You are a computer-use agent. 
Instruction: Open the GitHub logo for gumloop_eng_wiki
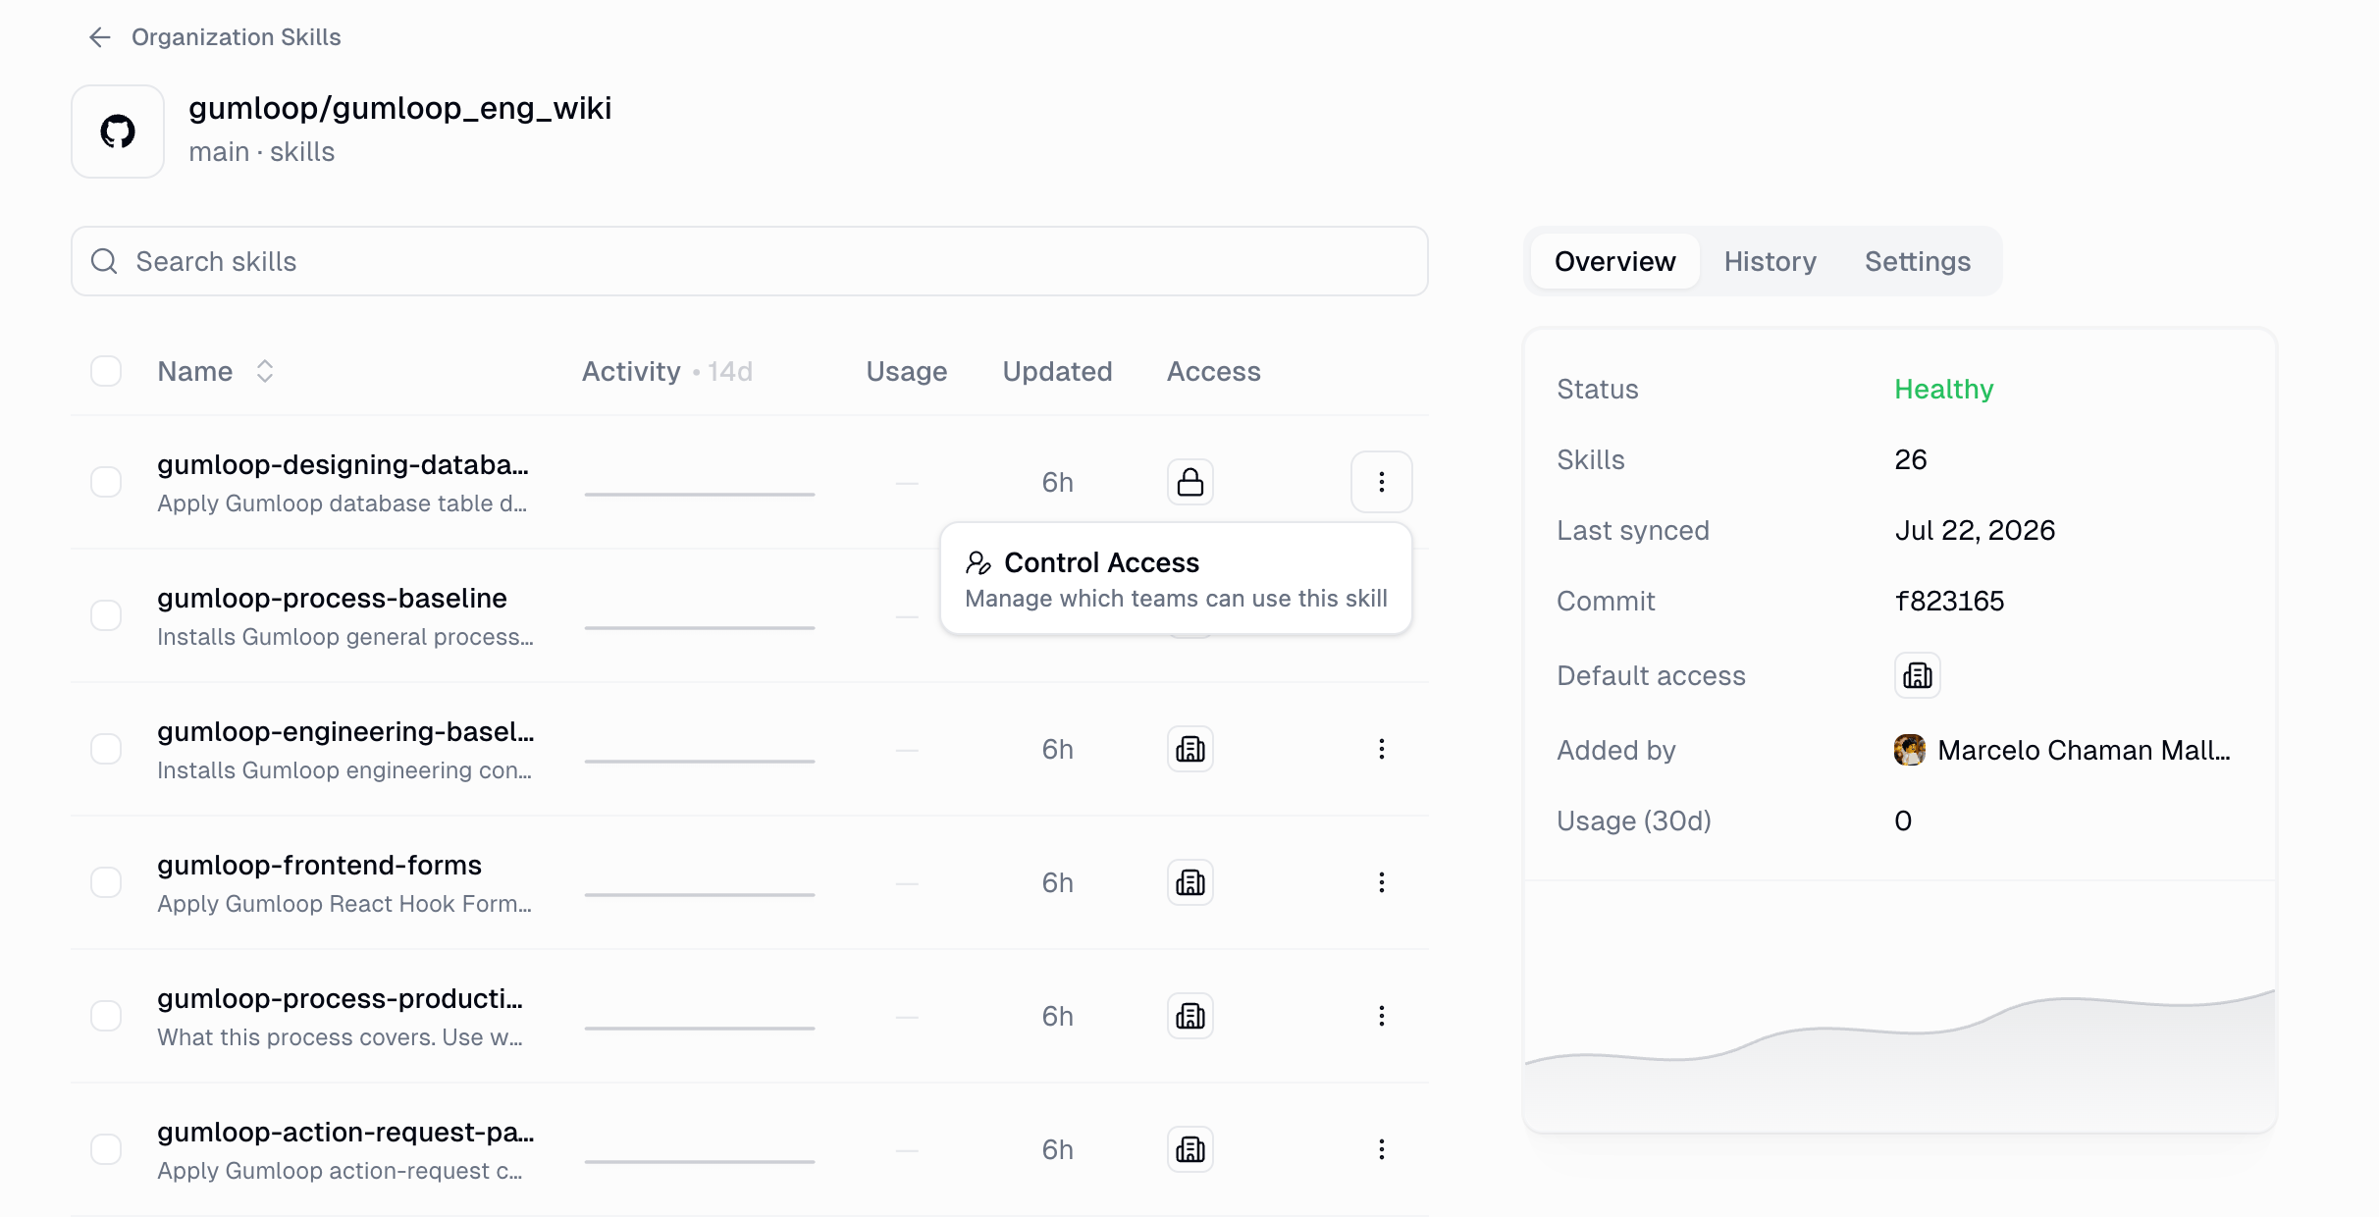118,132
